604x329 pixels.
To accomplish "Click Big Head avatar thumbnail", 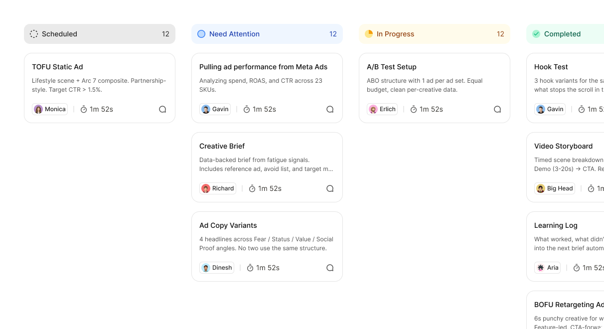I will tap(541, 188).
